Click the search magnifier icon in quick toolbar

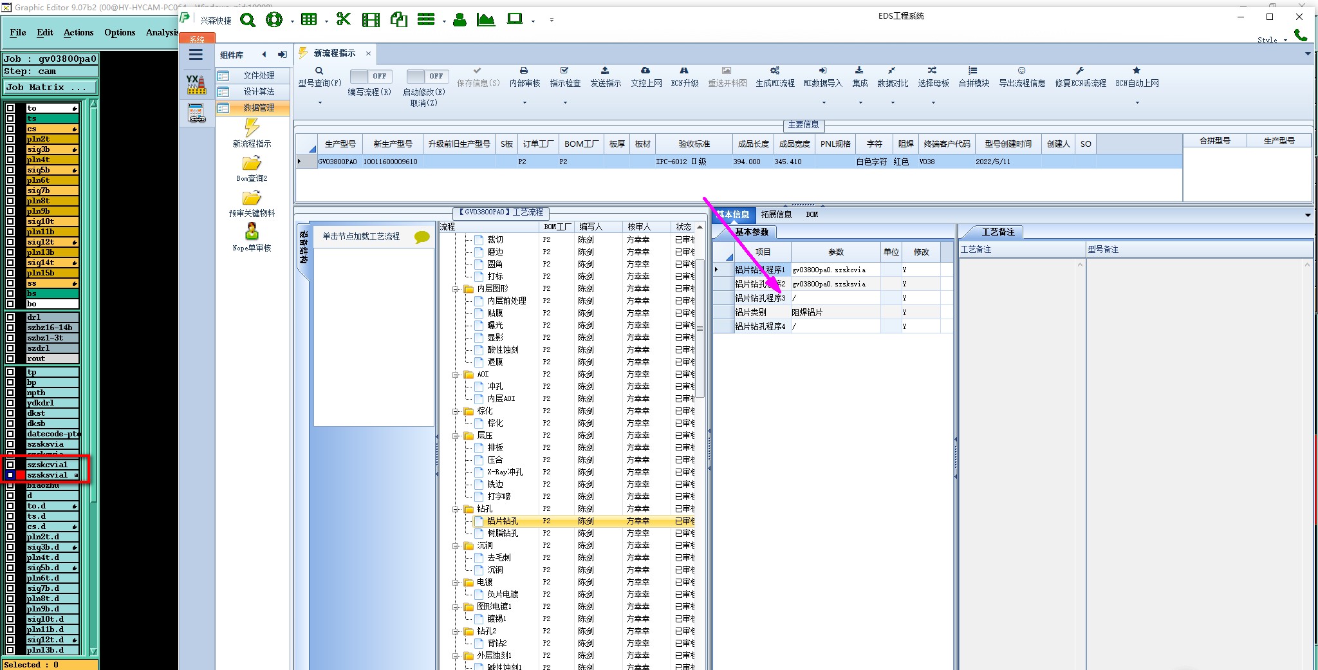248,20
